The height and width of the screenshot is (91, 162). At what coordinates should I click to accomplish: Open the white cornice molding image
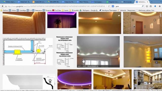[x=29, y=82]
